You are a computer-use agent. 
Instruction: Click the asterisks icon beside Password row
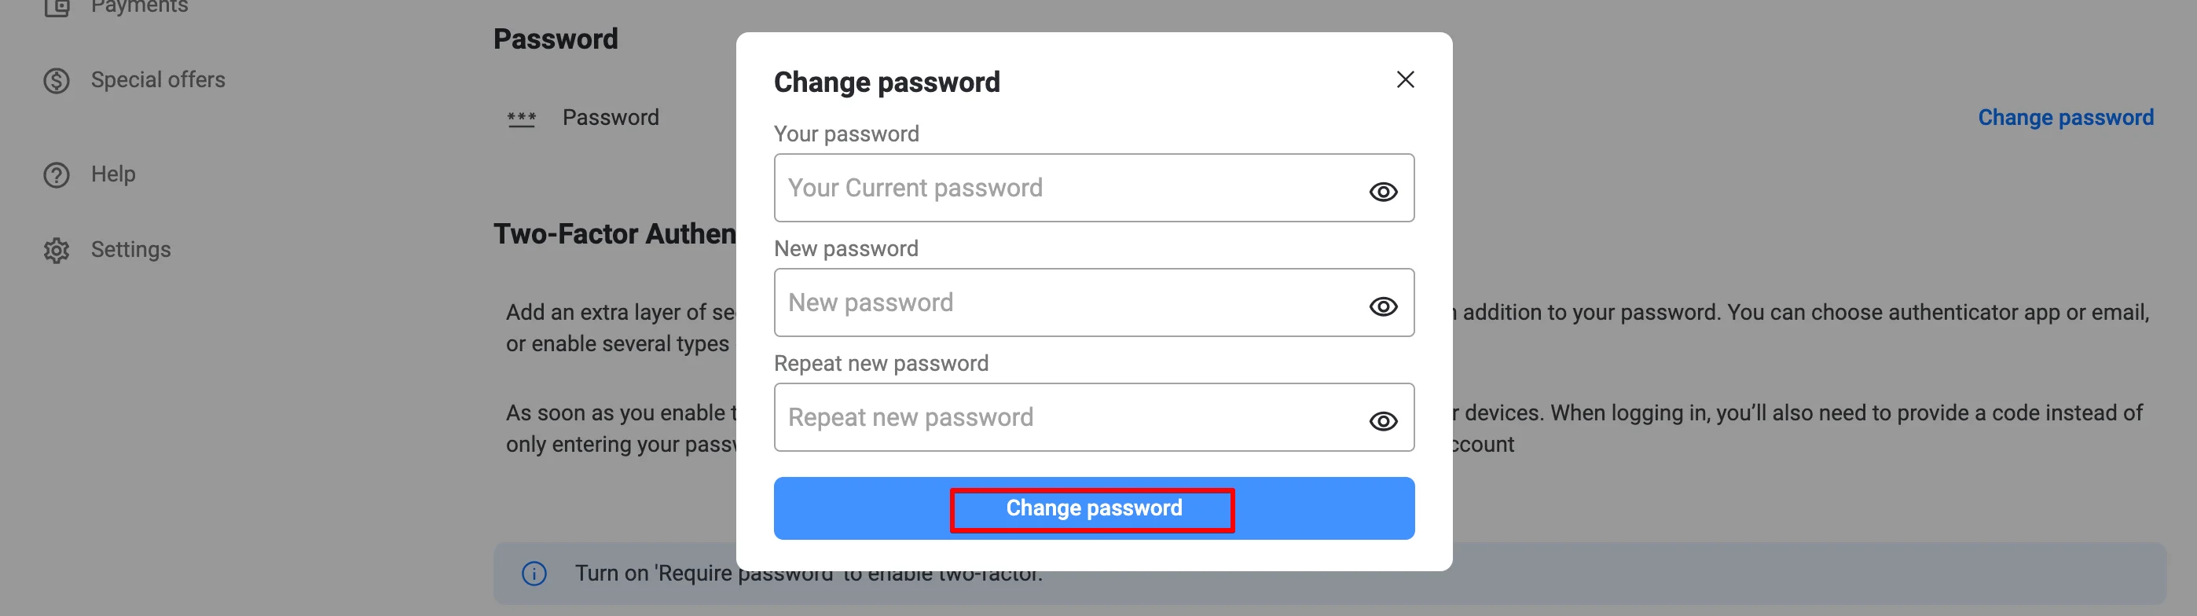[521, 119]
